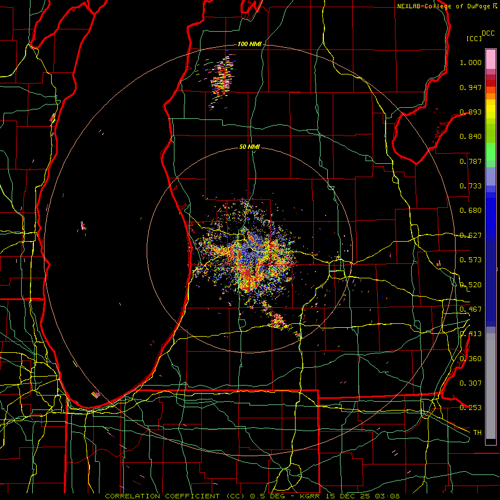500x500 pixels.
Task: Pick the yellow band on the color scale
Action: click(491, 109)
